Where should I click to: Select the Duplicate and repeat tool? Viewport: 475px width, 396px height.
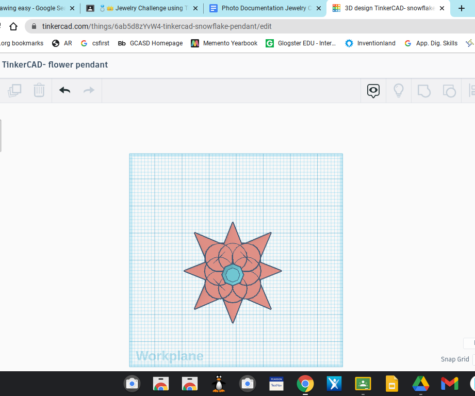pyautogui.click(x=14, y=90)
